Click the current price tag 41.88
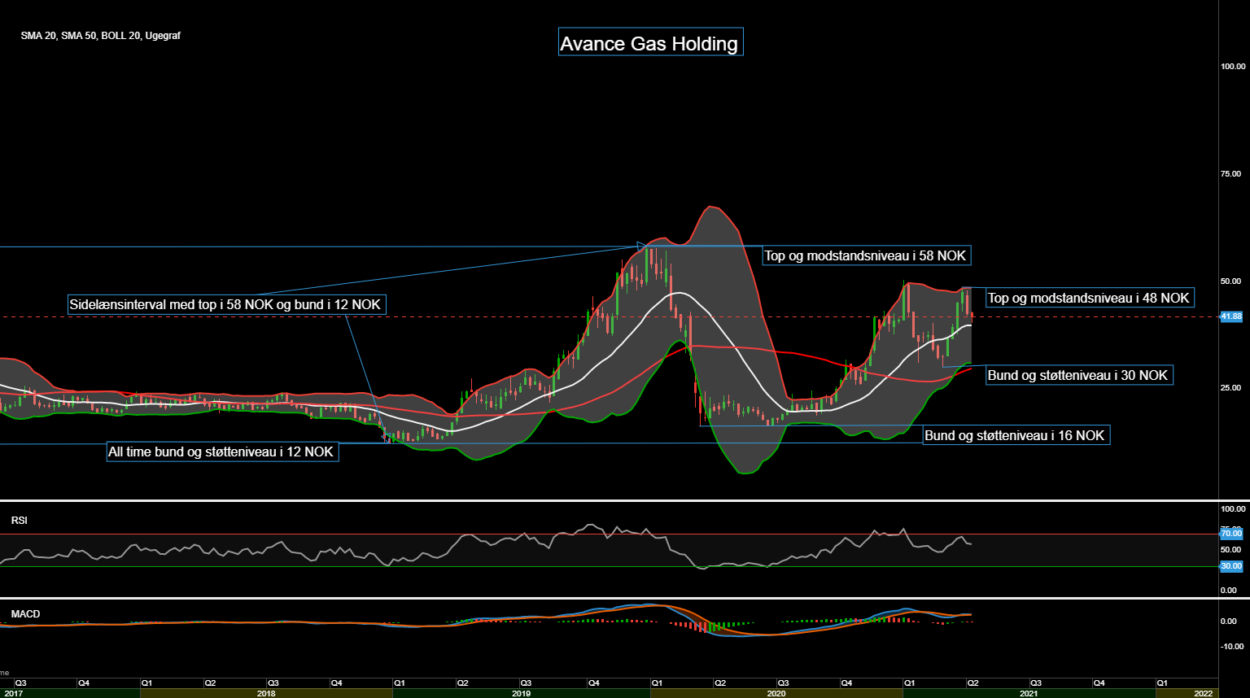 pos(1231,316)
